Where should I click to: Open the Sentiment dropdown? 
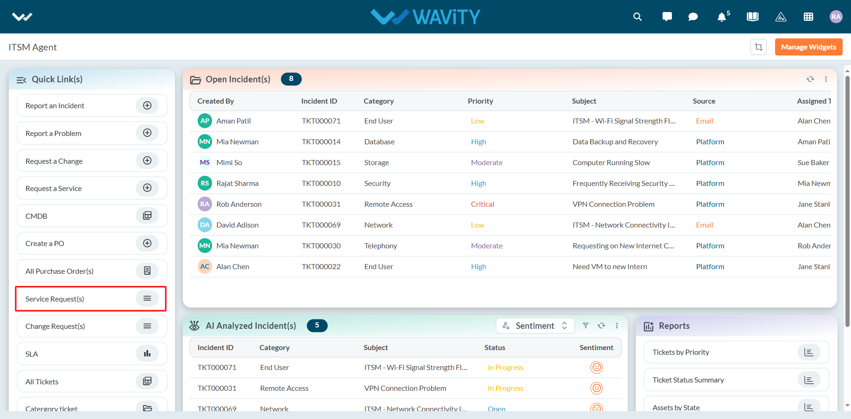point(535,326)
